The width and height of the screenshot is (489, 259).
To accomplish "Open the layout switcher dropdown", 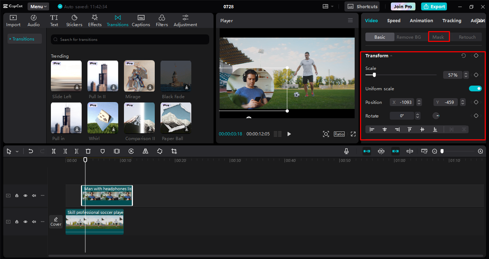I will pyautogui.click(x=328, y=7).
